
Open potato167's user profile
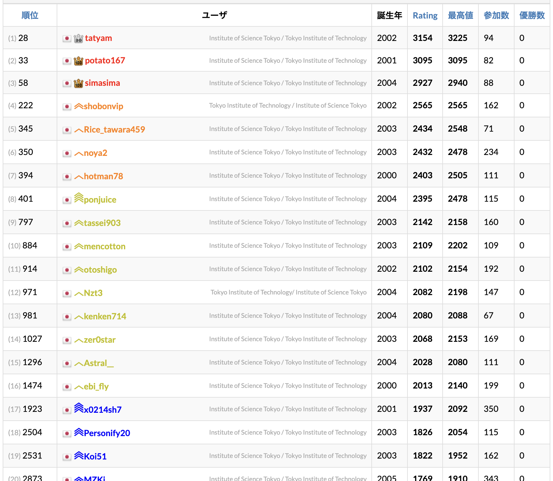pos(105,61)
